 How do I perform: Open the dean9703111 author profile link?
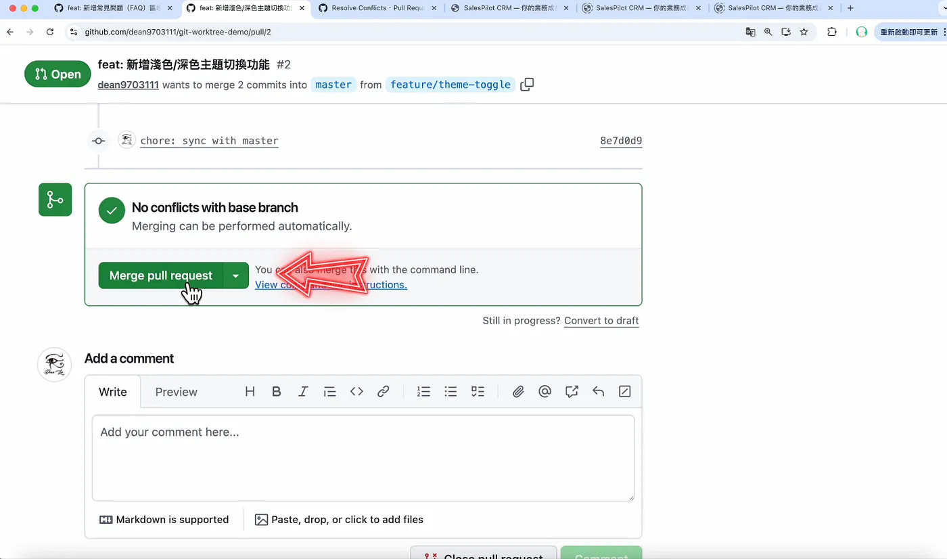128,85
